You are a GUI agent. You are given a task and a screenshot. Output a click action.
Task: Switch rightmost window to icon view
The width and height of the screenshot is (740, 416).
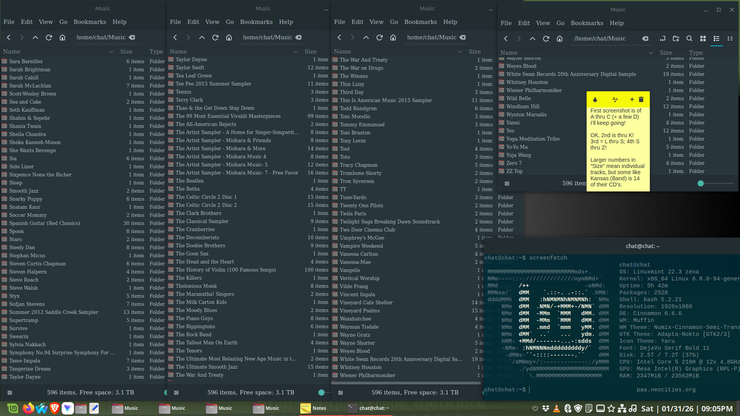703,39
